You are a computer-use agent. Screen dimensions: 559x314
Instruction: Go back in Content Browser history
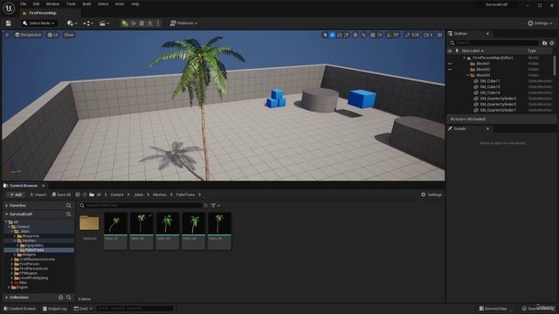(78, 195)
